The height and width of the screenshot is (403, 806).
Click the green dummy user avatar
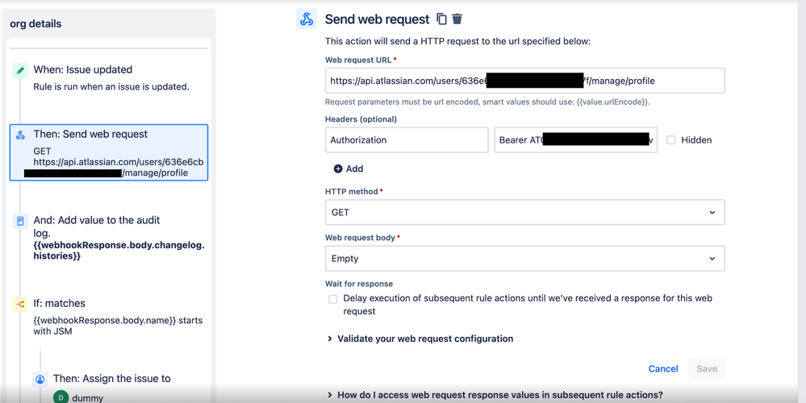coord(61,398)
